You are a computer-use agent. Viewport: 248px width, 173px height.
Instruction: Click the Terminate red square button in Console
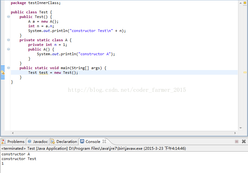click(237, 141)
